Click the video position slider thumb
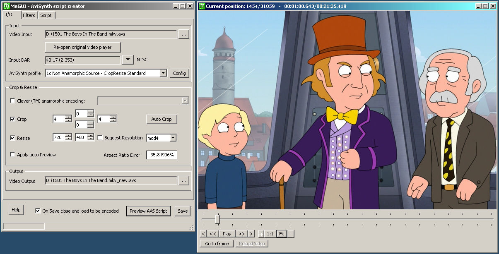The image size is (499, 254). (x=217, y=219)
